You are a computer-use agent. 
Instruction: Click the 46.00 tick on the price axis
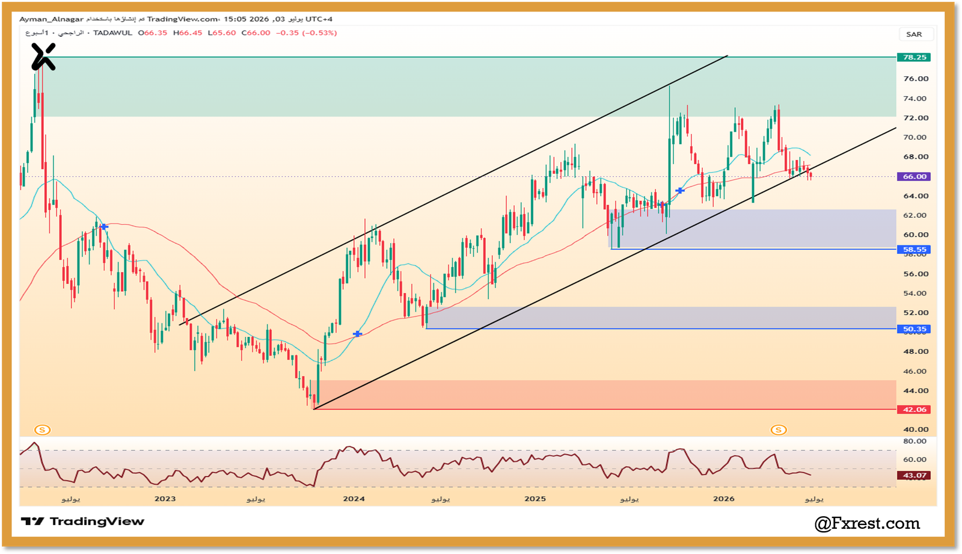(x=916, y=371)
